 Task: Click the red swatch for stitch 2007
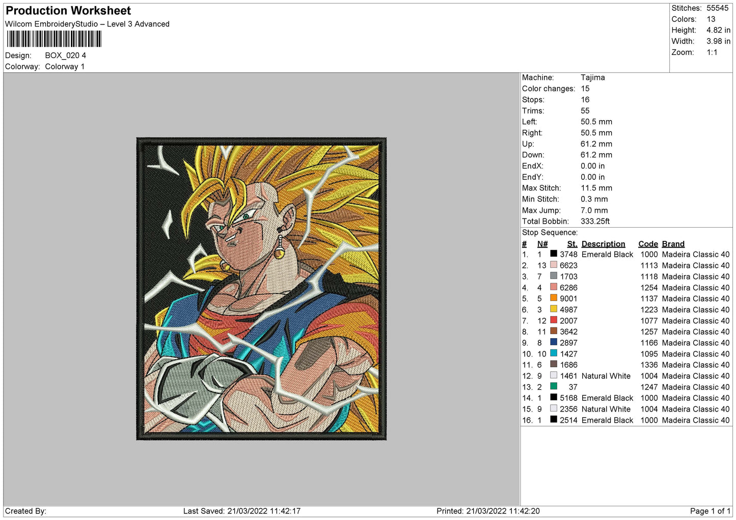click(554, 320)
